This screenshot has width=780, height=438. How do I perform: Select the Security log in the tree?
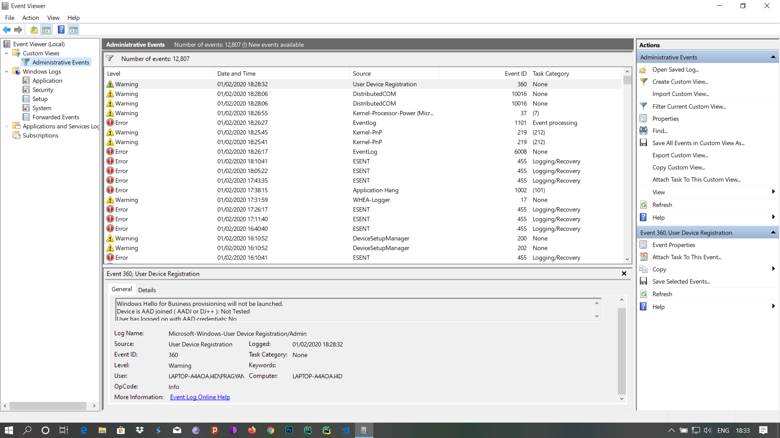point(43,90)
